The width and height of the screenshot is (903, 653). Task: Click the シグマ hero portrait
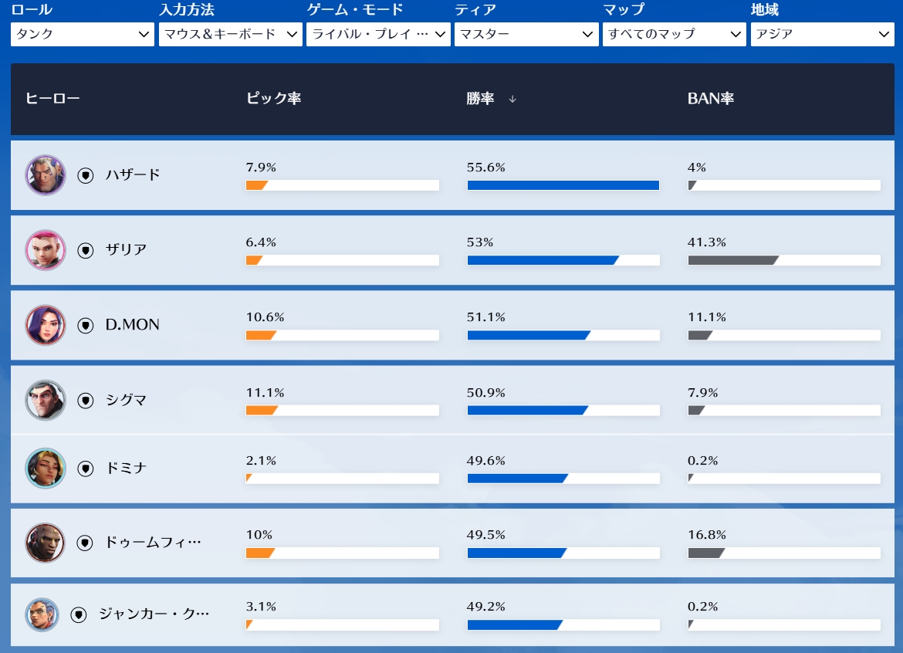[x=46, y=400]
